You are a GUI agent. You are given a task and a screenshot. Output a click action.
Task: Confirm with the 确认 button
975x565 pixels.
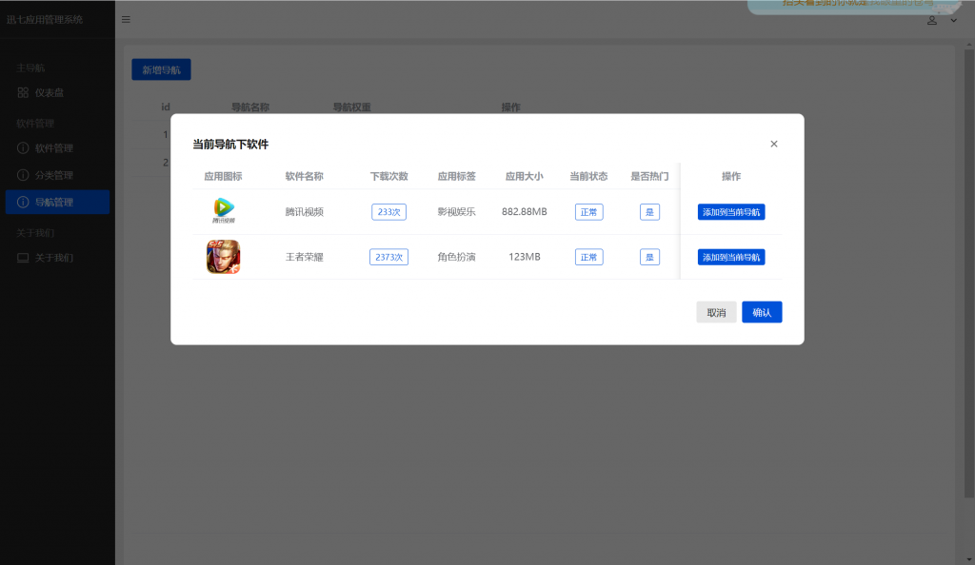pyautogui.click(x=762, y=312)
